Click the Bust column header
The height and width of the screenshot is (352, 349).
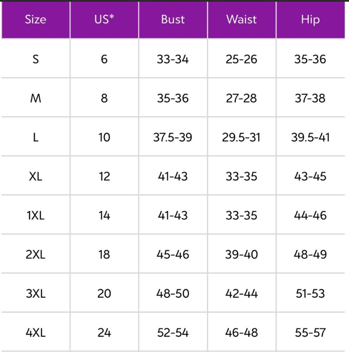click(x=173, y=20)
